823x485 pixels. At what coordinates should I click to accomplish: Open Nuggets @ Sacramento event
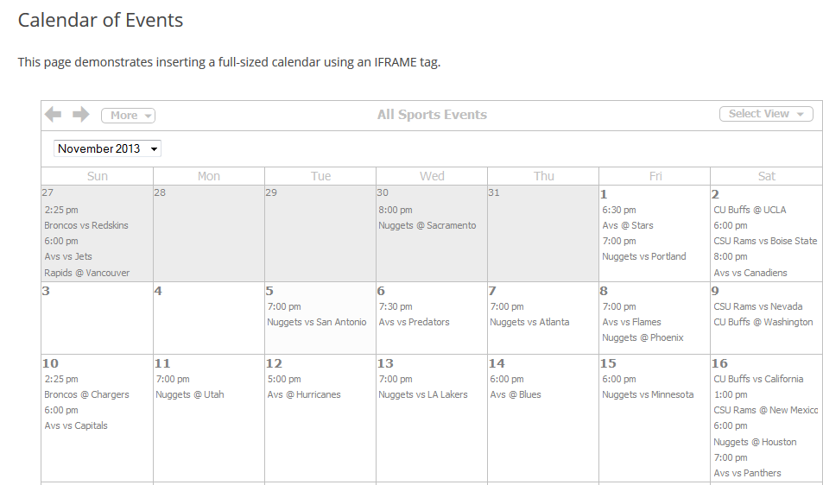[x=427, y=225]
